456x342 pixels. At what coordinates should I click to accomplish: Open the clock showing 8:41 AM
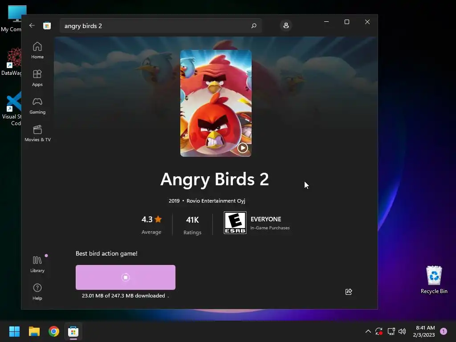(424, 331)
